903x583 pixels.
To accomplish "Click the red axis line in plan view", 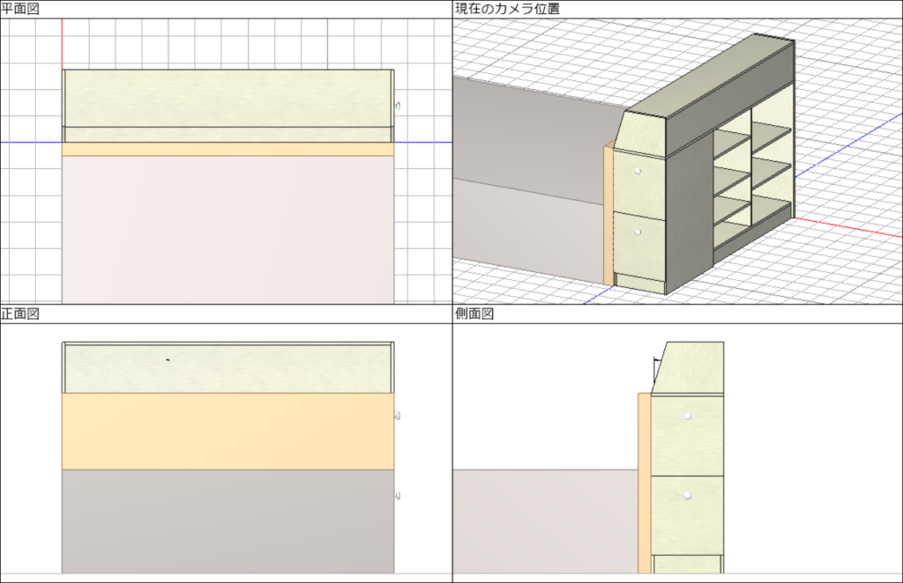I will click(x=63, y=44).
